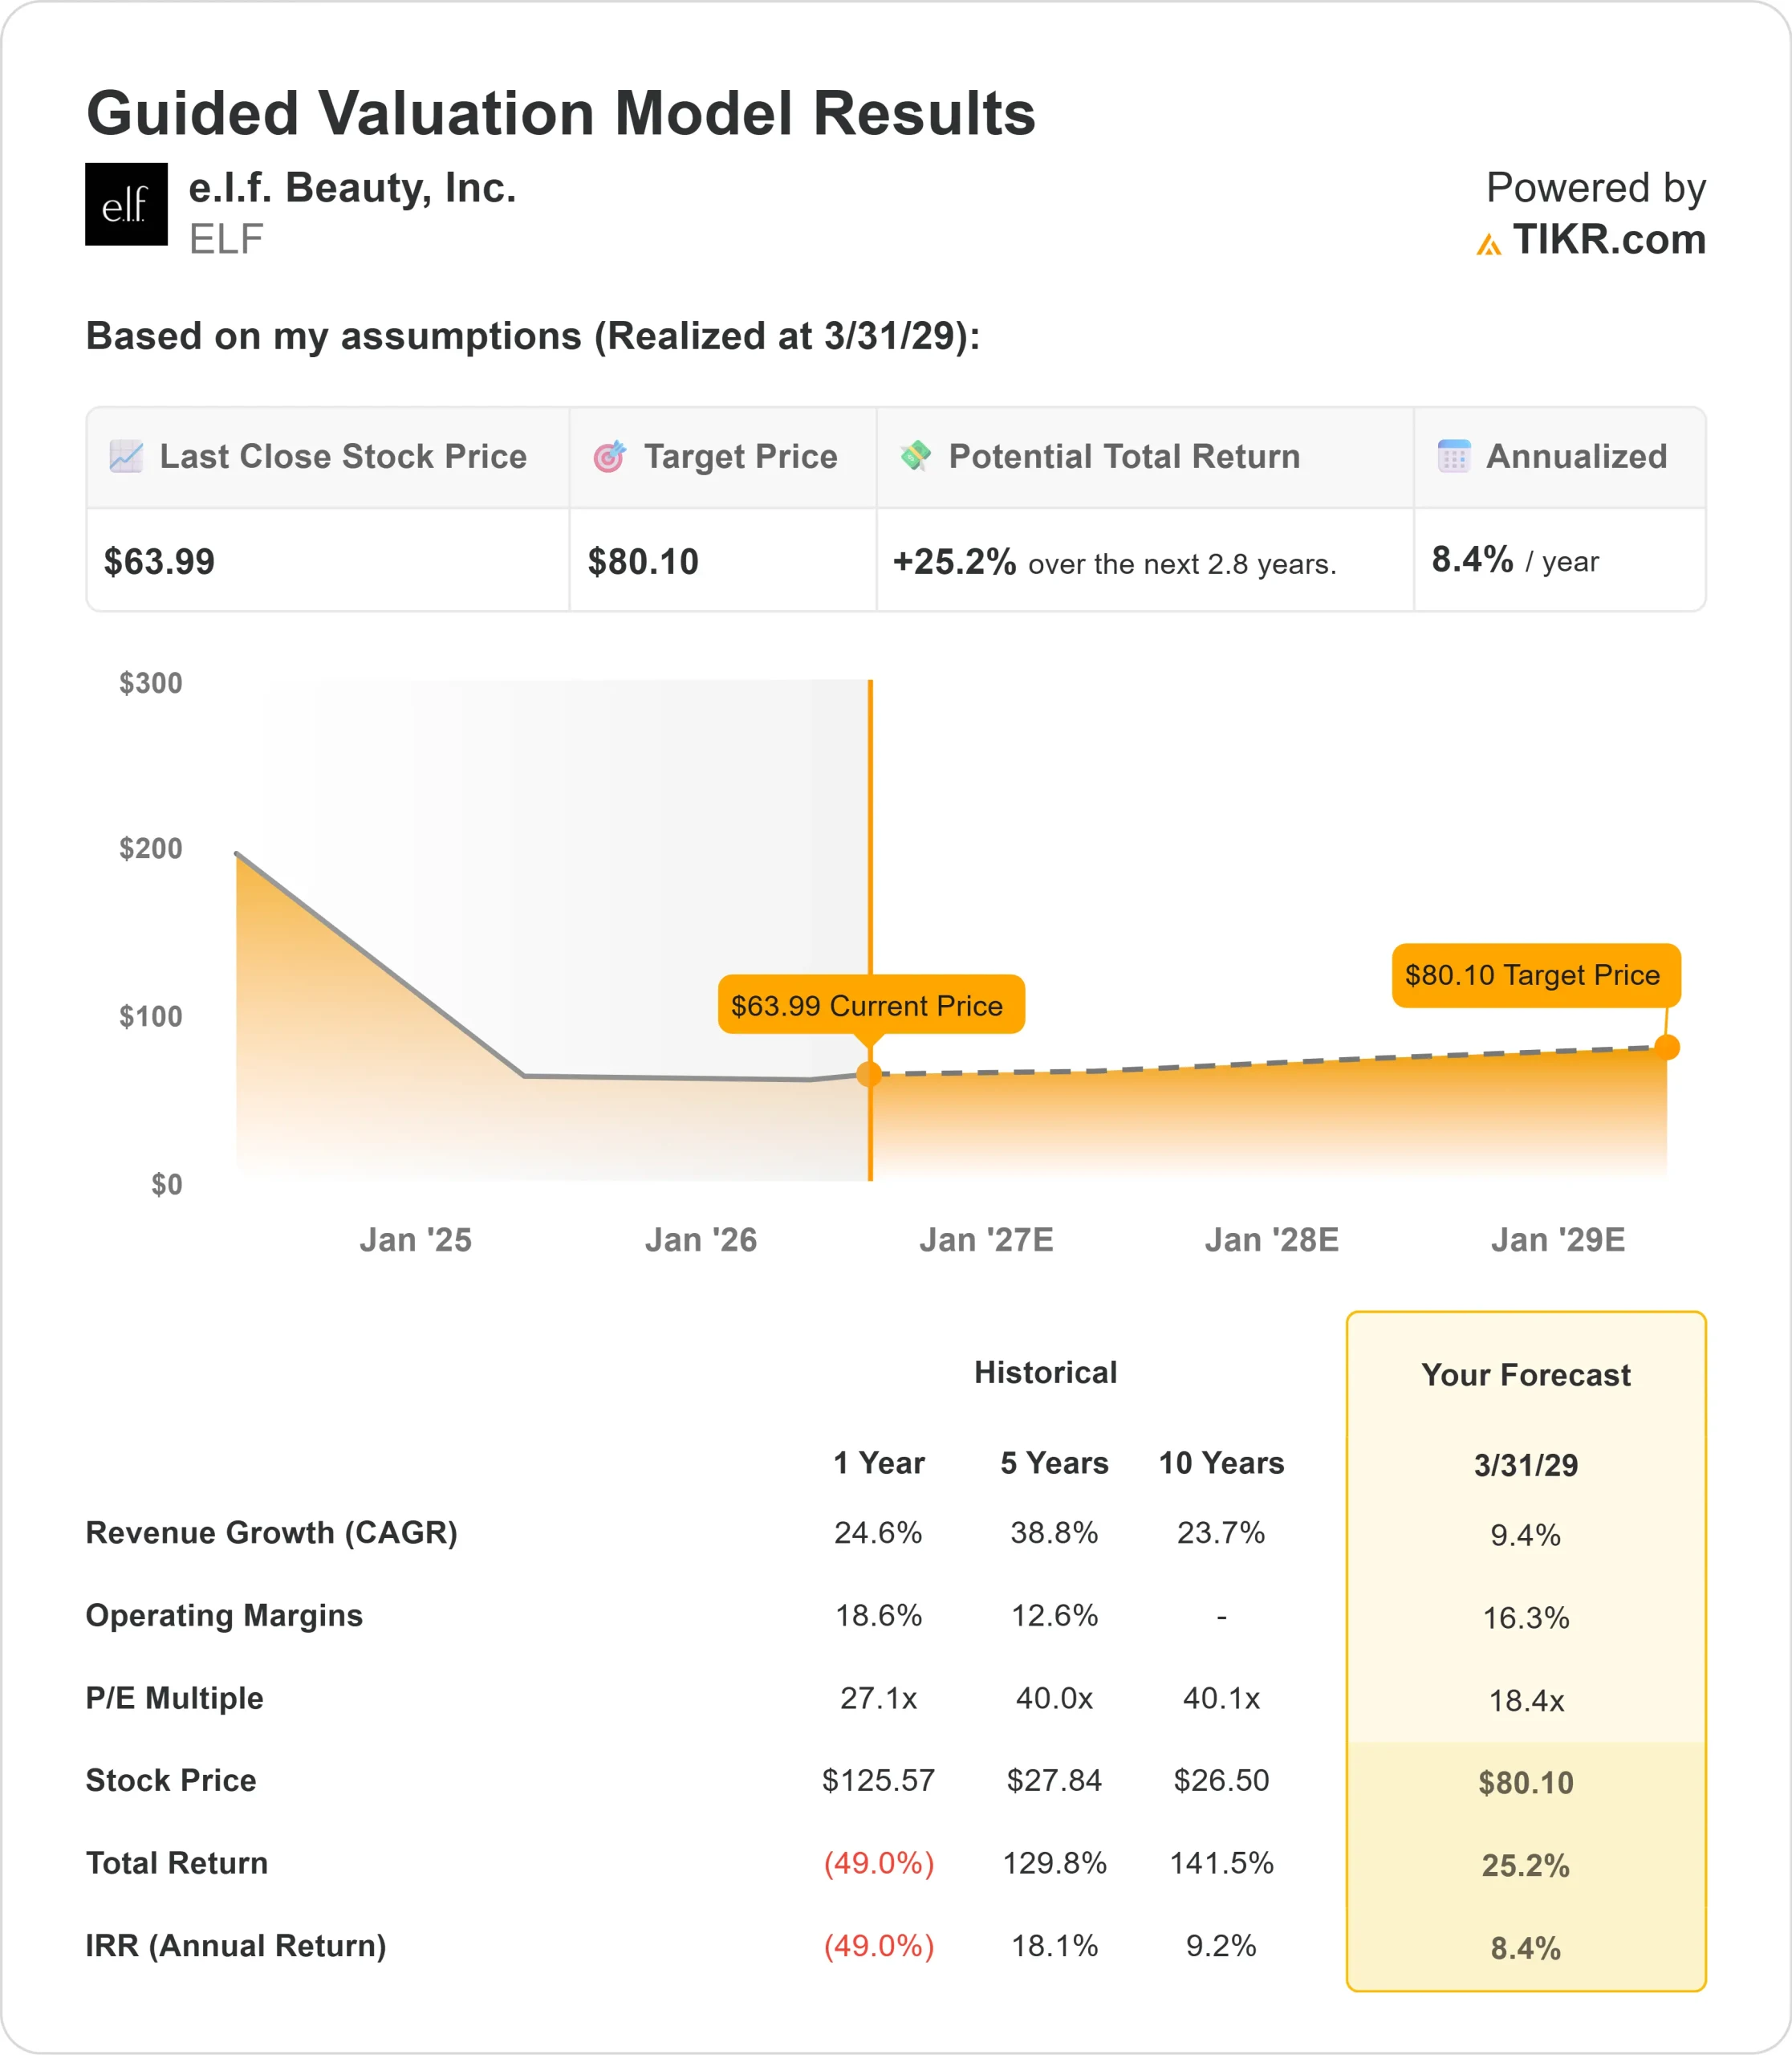Click the +25.2% potential total return value
1792x2055 pixels.
click(954, 561)
